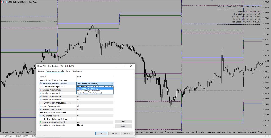The image size is (271, 138).
Task: Click the USDCHF chart window icon
Action: (3, 2)
